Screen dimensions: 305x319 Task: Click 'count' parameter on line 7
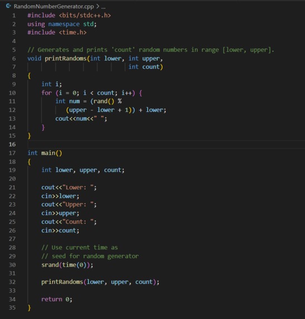click(x=151, y=67)
